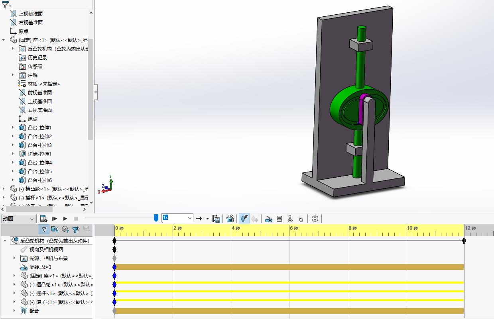Click the 视向及相机视图 black keyframe diamond

pos(114,249)
